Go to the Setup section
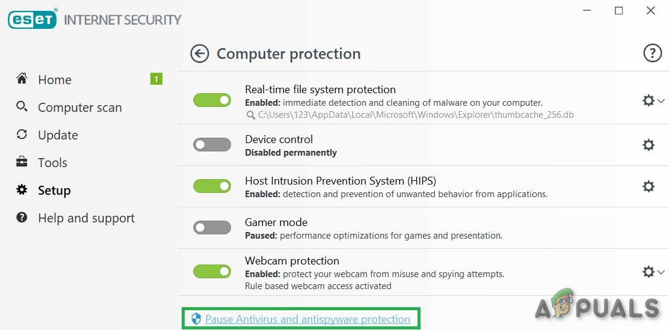Image resolution: width=669 pixels, height=330 pixels. 54,191
